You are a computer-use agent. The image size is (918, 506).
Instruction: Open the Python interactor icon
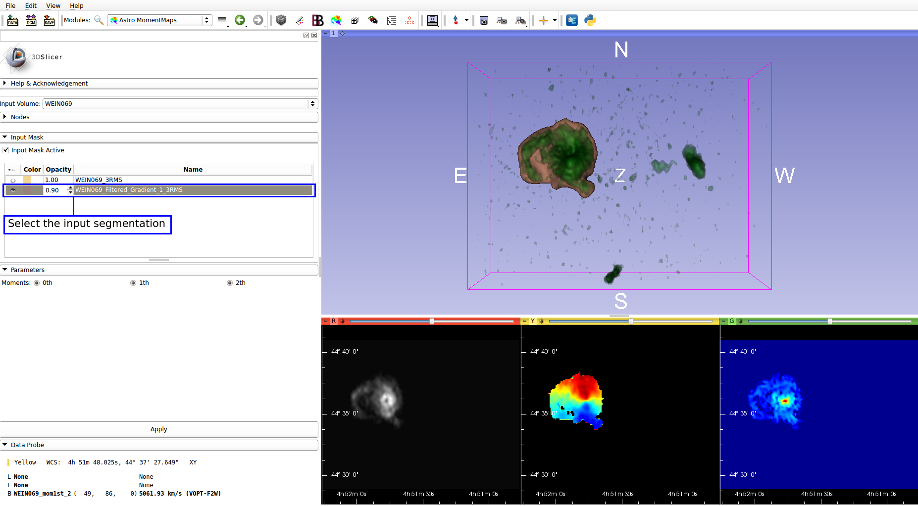click(590, 20)
